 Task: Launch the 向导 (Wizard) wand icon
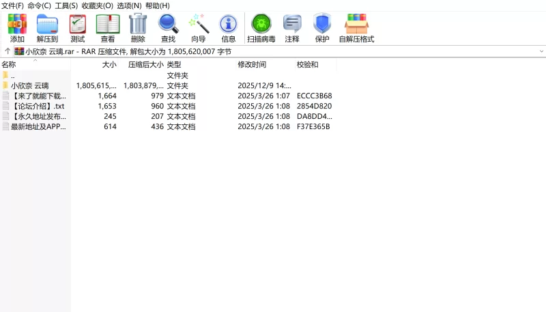coord(199,24)
